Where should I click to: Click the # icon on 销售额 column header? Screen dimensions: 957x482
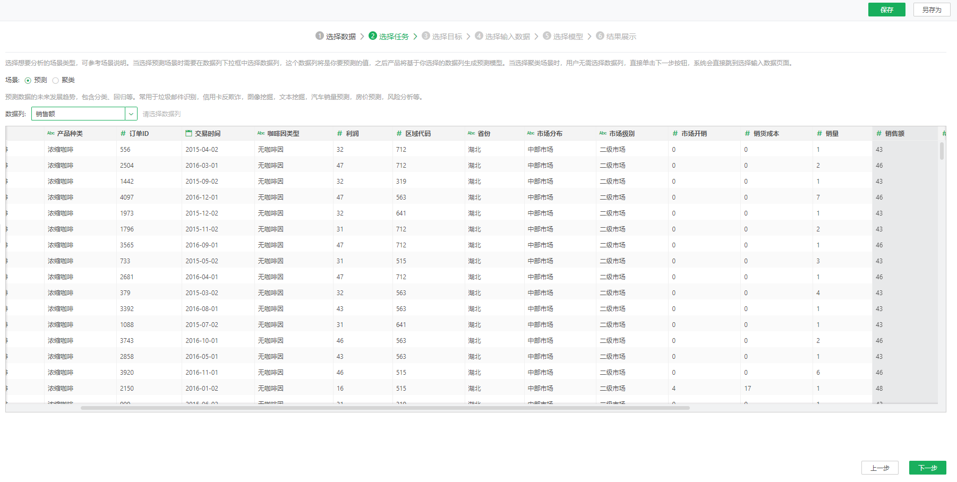tap(879, 133)
